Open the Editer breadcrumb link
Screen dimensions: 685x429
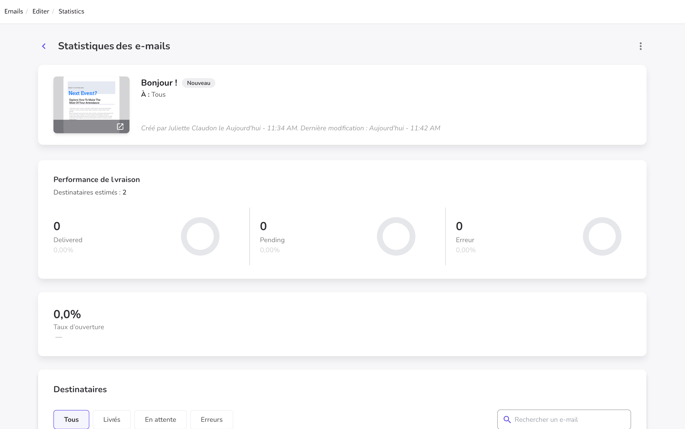coord(40,12)
